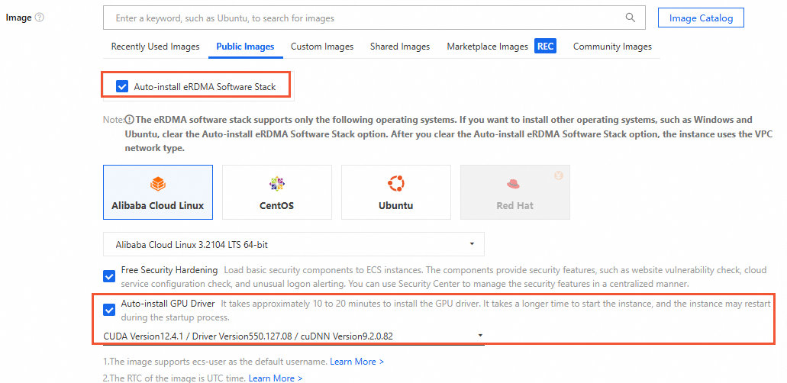Screen dimensions: 787x383
Task: Click the REC badge beside Marketplace Images
Action: tap(546, 47)
